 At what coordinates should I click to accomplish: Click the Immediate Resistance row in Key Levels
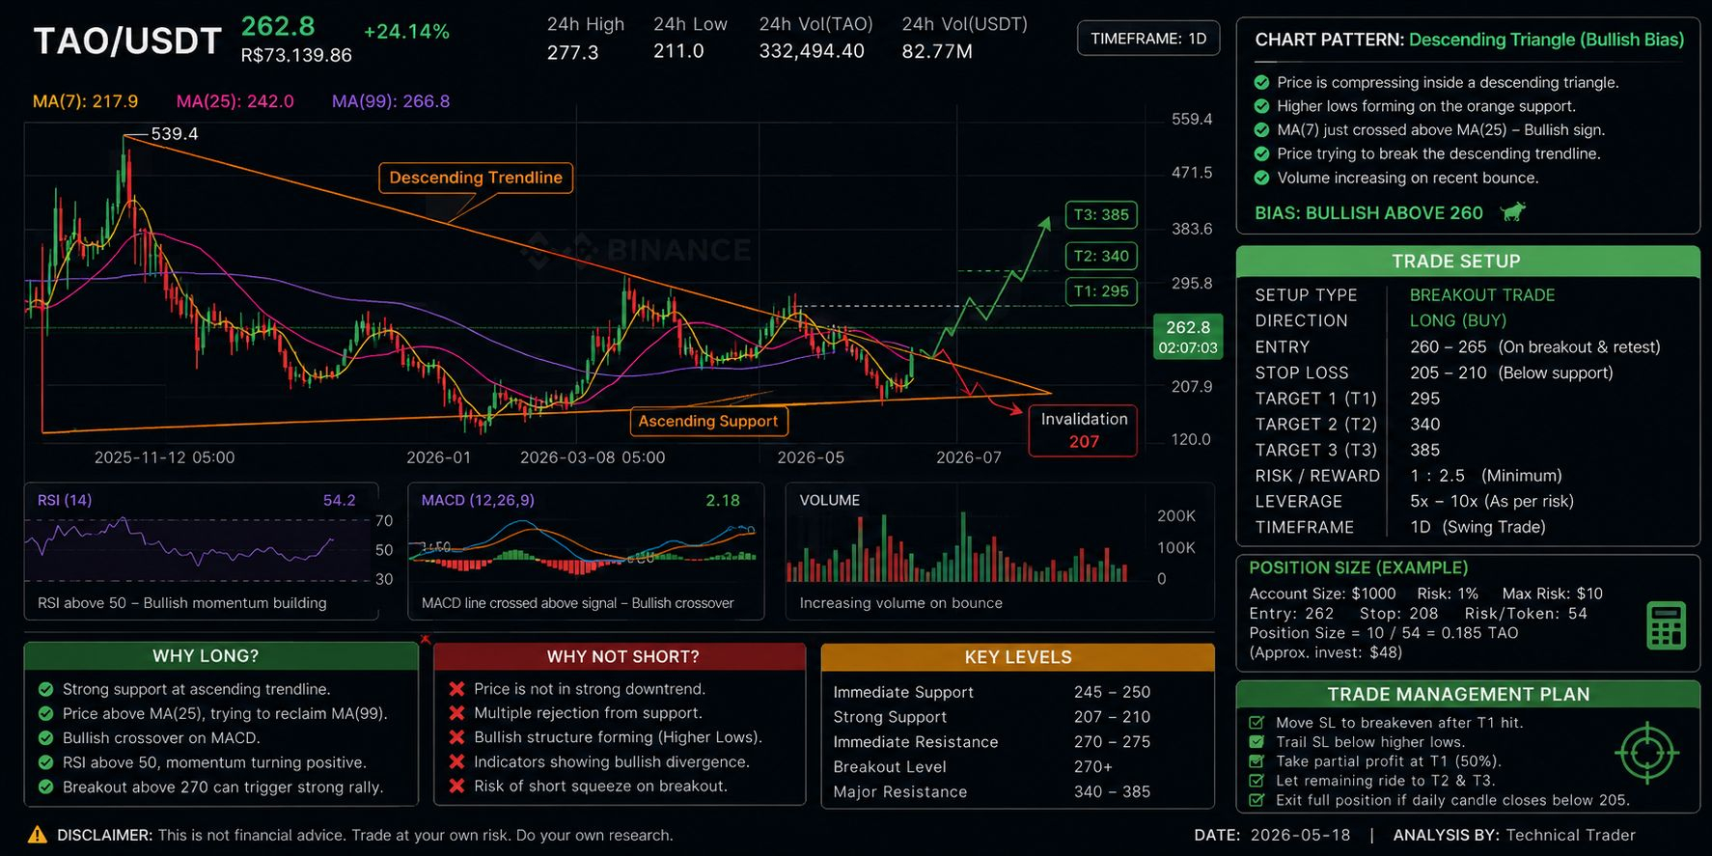(x=1018, y=742)
